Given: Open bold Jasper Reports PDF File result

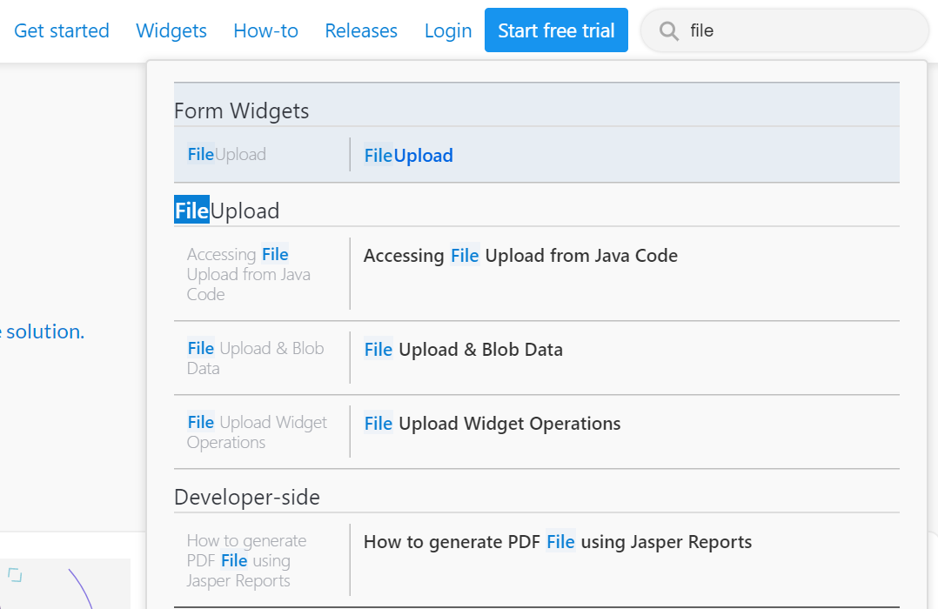Looking at the screenshot, I should (x=557, y=542).
